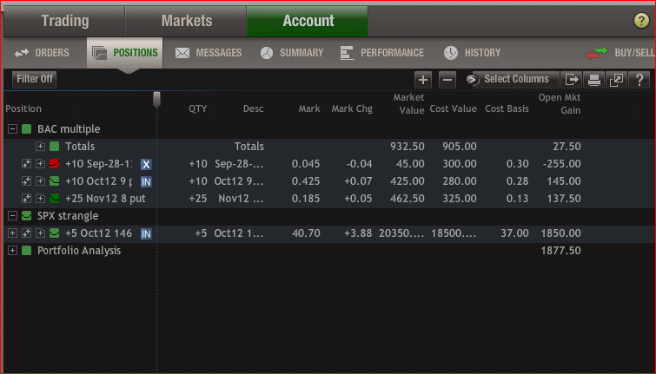Click the analysis icon on Sep-28 row
656x374 pixels.
click(x=26, y=164)
